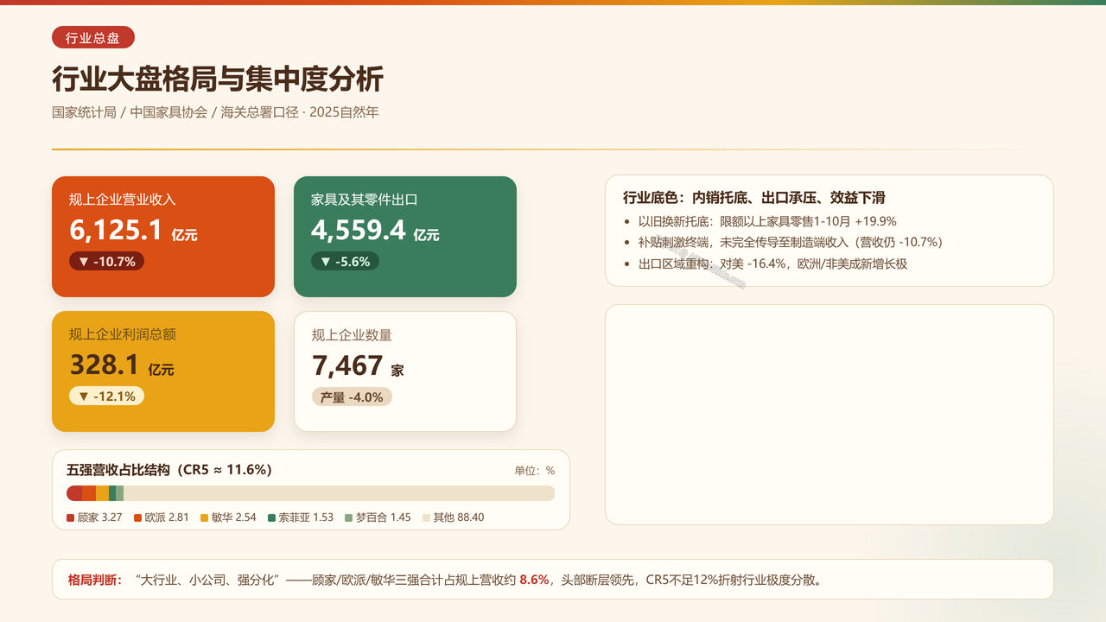Click the 产量 -4.0% badge
Screen dimensions: 1106x622
pos(352,397)
